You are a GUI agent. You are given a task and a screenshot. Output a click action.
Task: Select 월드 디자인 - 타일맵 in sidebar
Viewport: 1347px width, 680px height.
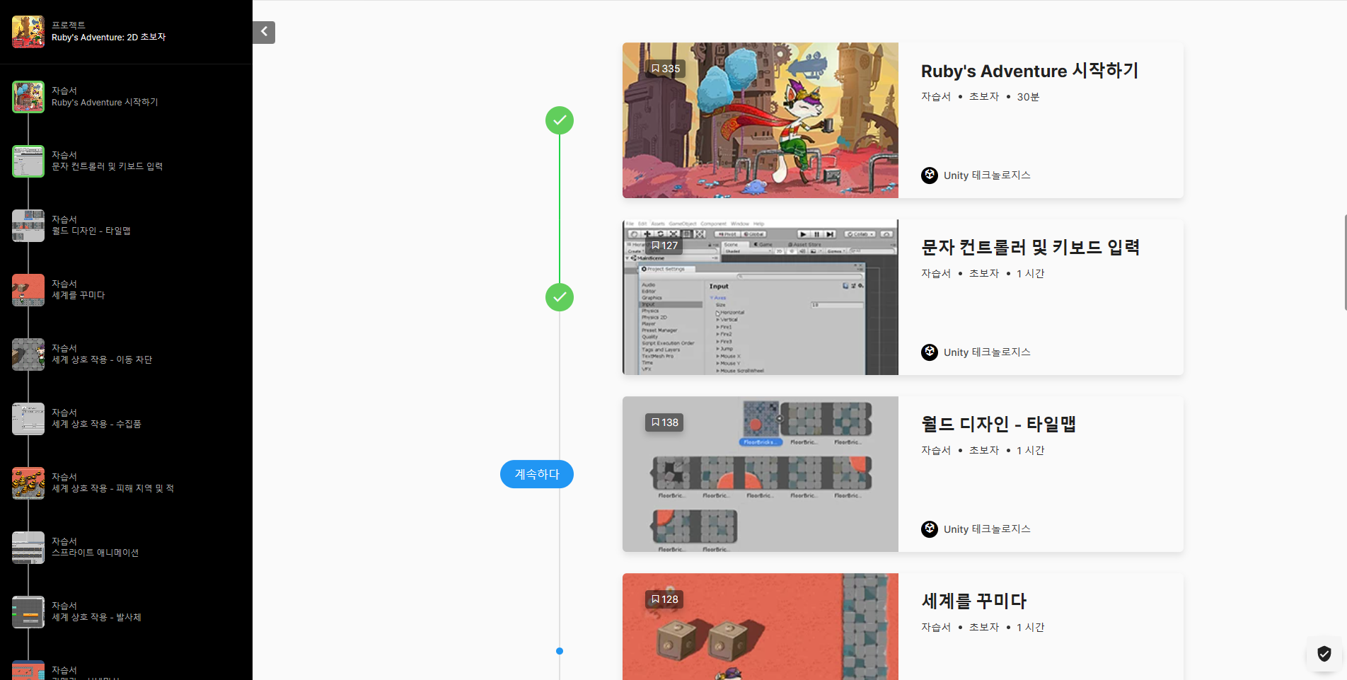point(91,231)
